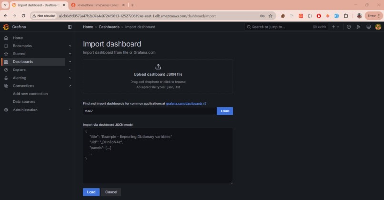Expand the Explore section chevron
The height and width of the screenshot is (200, 384).
point(70,70)
